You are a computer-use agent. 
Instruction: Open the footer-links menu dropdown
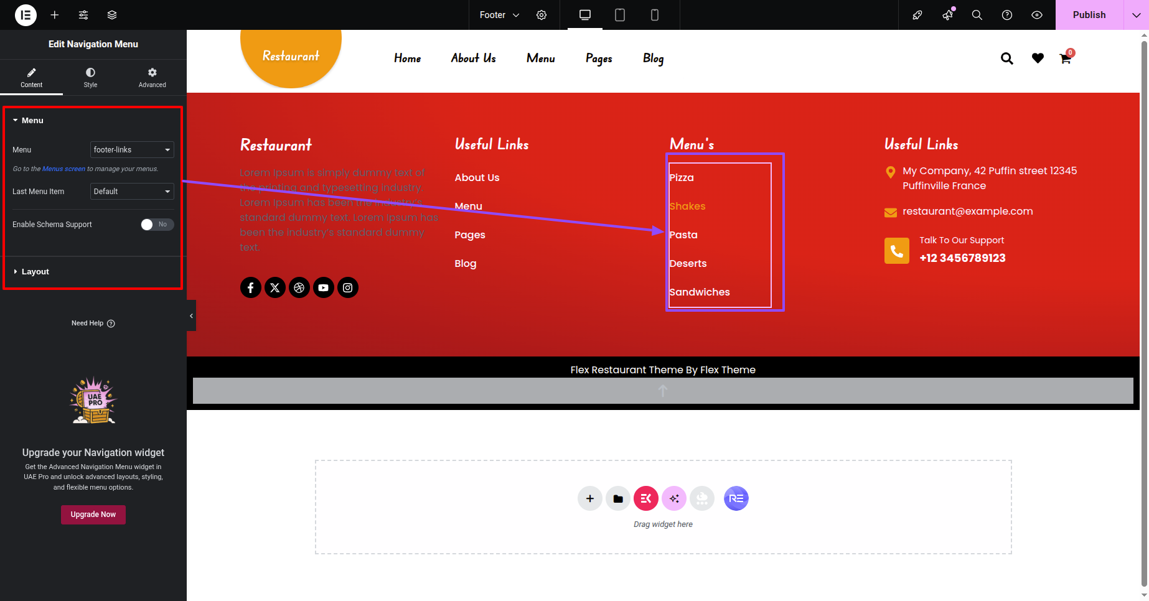pyautogui.click(x=132, y=150)
